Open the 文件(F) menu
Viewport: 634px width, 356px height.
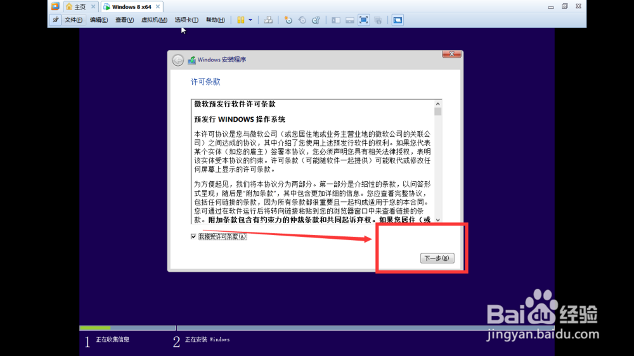click(74, 20)
